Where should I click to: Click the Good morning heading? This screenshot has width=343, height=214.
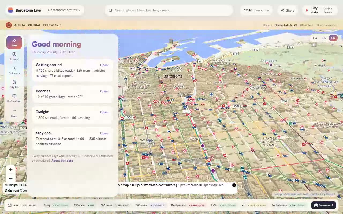click(x=56, y=44)
